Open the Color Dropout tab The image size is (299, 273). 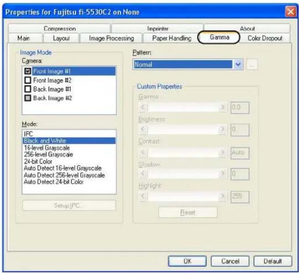click(265, 38)
